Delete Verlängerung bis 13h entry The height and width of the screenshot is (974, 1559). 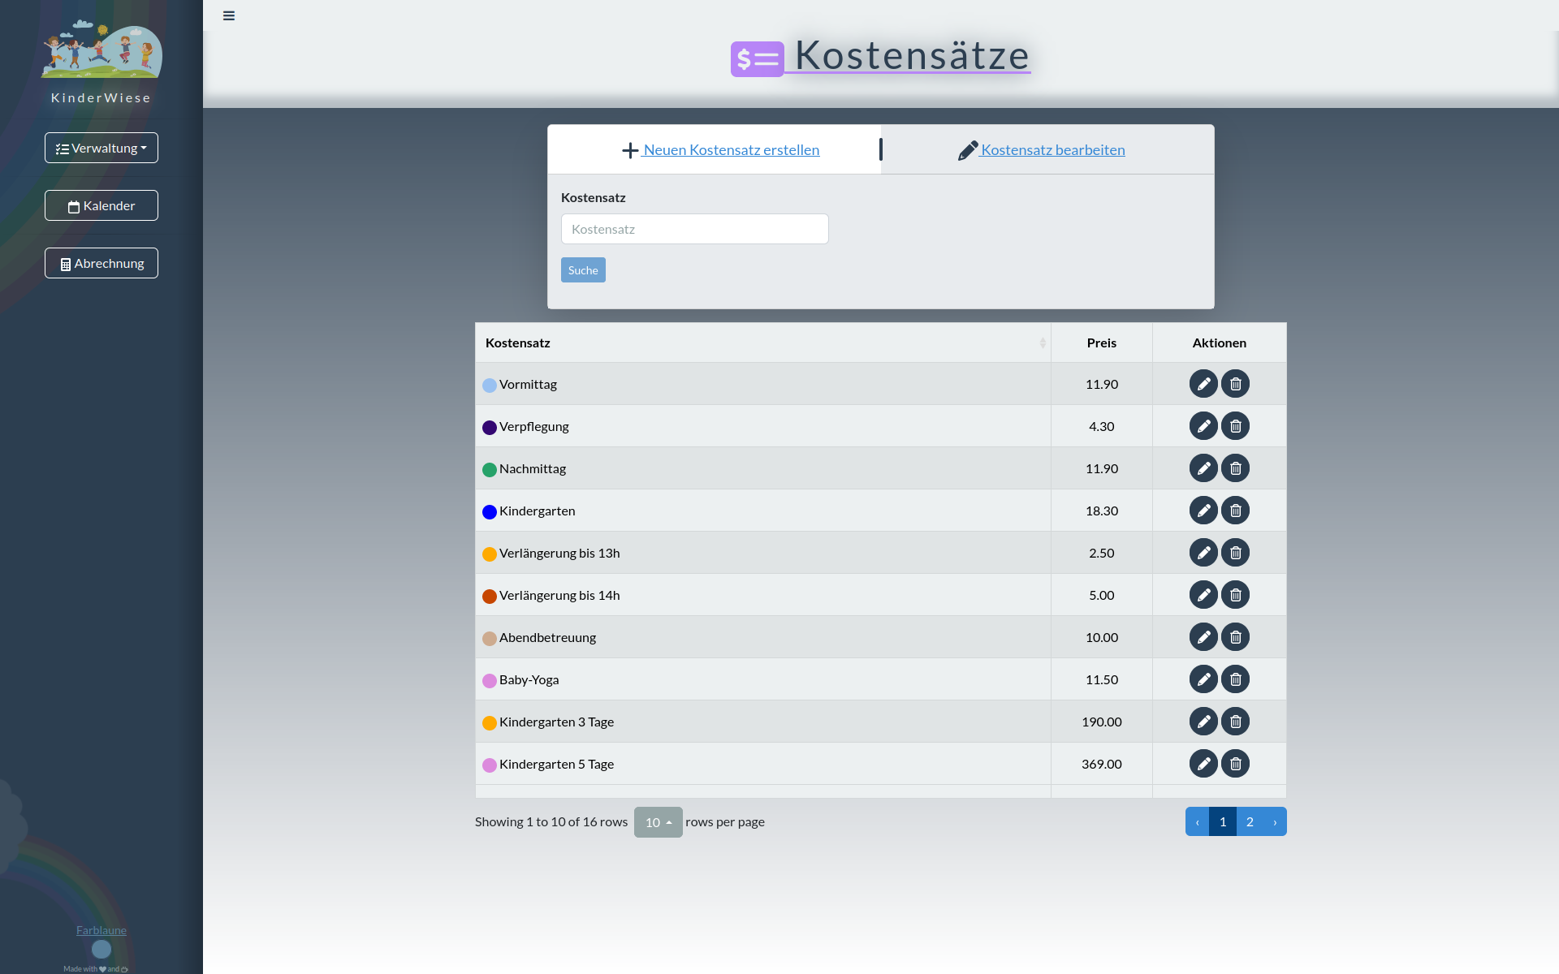1236,553
